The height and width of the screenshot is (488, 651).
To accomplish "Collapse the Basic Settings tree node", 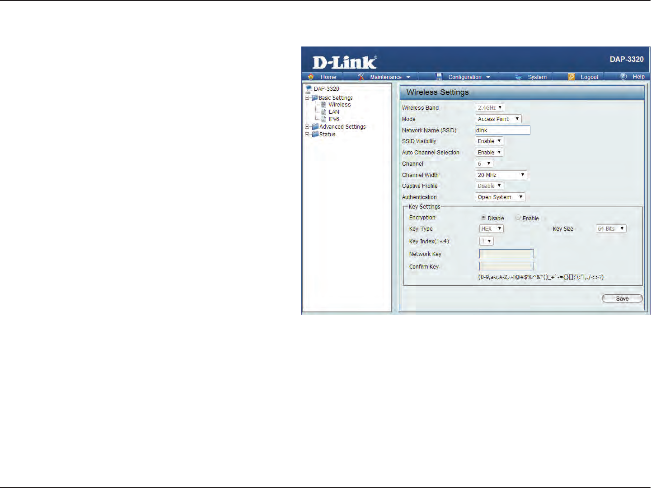I will (307, 98).
